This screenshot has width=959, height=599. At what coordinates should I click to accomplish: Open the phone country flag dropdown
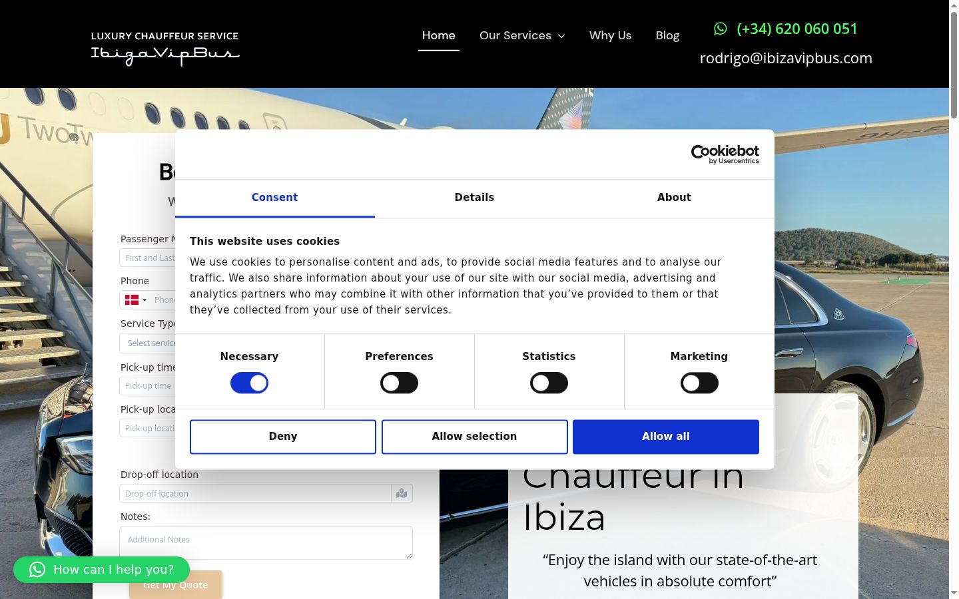pyautogui.click(x=136, y=300)
